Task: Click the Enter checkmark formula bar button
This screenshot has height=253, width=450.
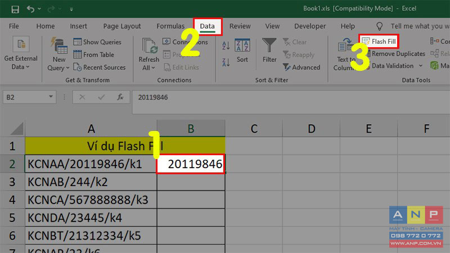Action: tap(101, 97)
